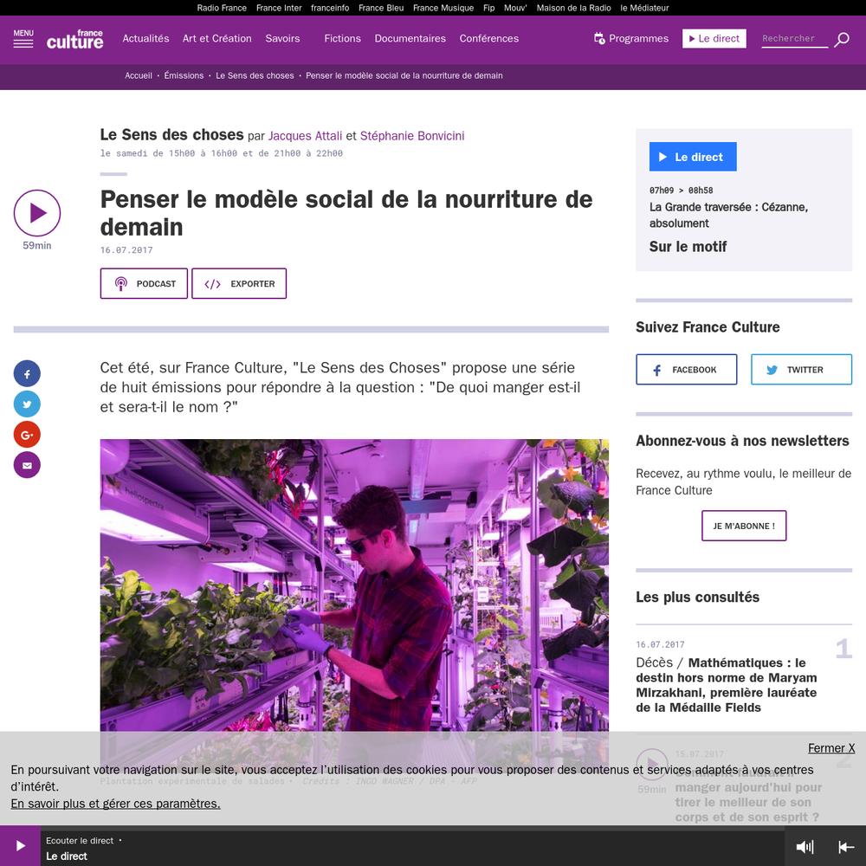Open the Documentaires menu
The height and width of the screenshot is (866, 866).
point(410,39)
